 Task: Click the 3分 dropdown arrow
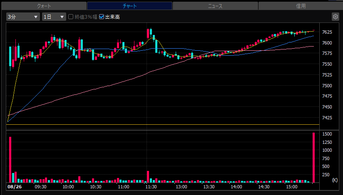click(x=36, y=17)
